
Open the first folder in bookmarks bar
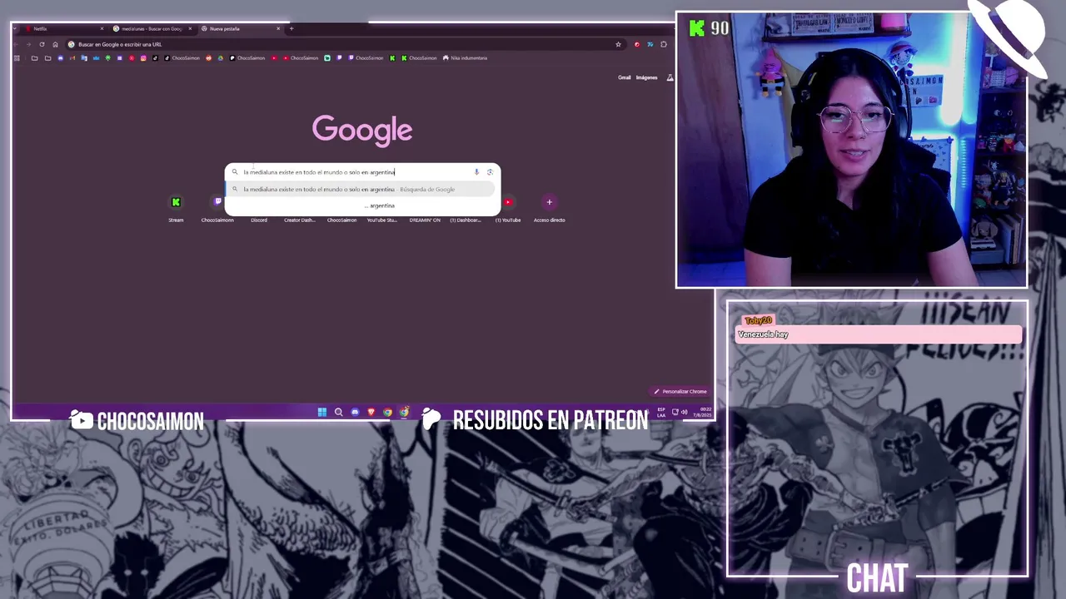coord(34,57)
